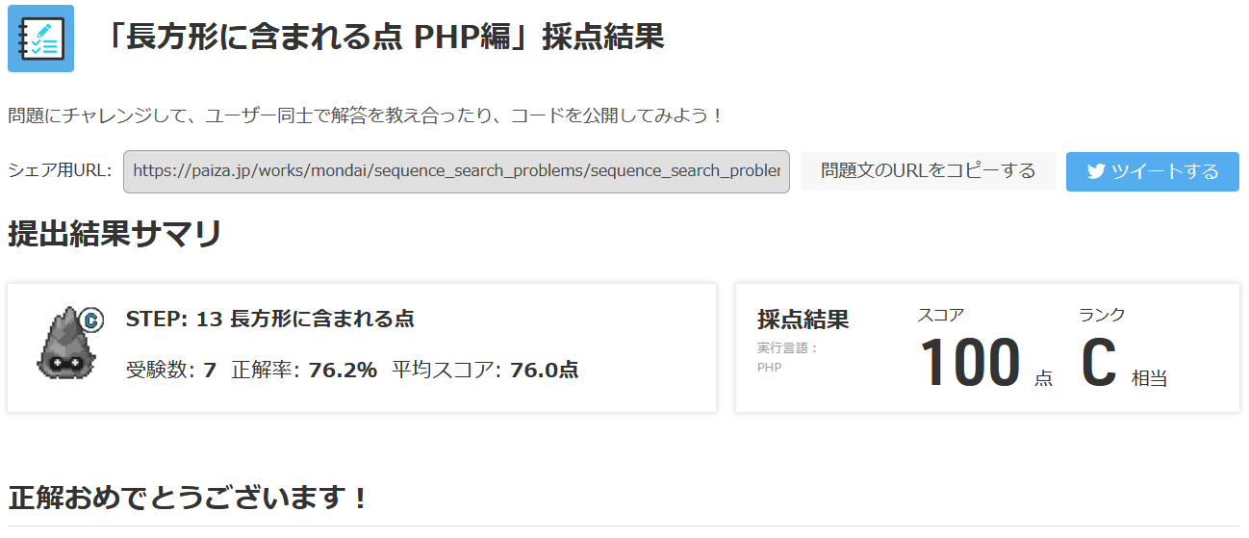The height and width of the screenshot is (538, 1249).
Task: Click the 正解おめでとうございます！ heading
Action: tap(189, 499)
